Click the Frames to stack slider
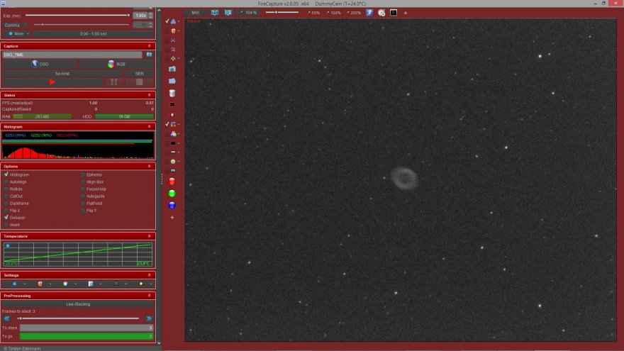The width and height of the screenshot is (624, 351). tap(78, 318)
